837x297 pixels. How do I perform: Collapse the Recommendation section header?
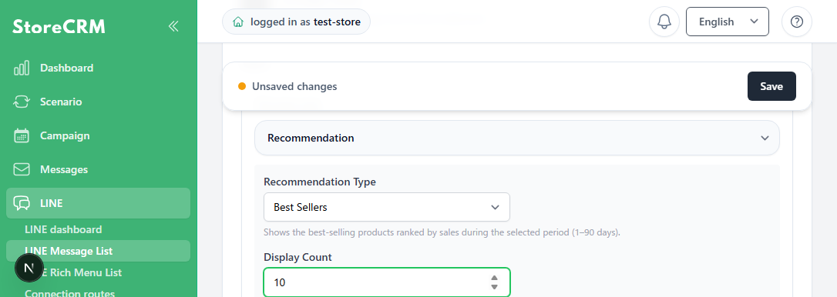pyautogui.click(x=516, y=138)
